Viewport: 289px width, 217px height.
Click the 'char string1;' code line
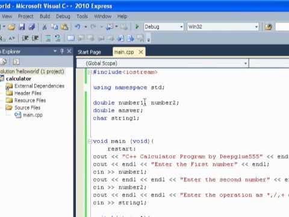click(x=116, y=118)
